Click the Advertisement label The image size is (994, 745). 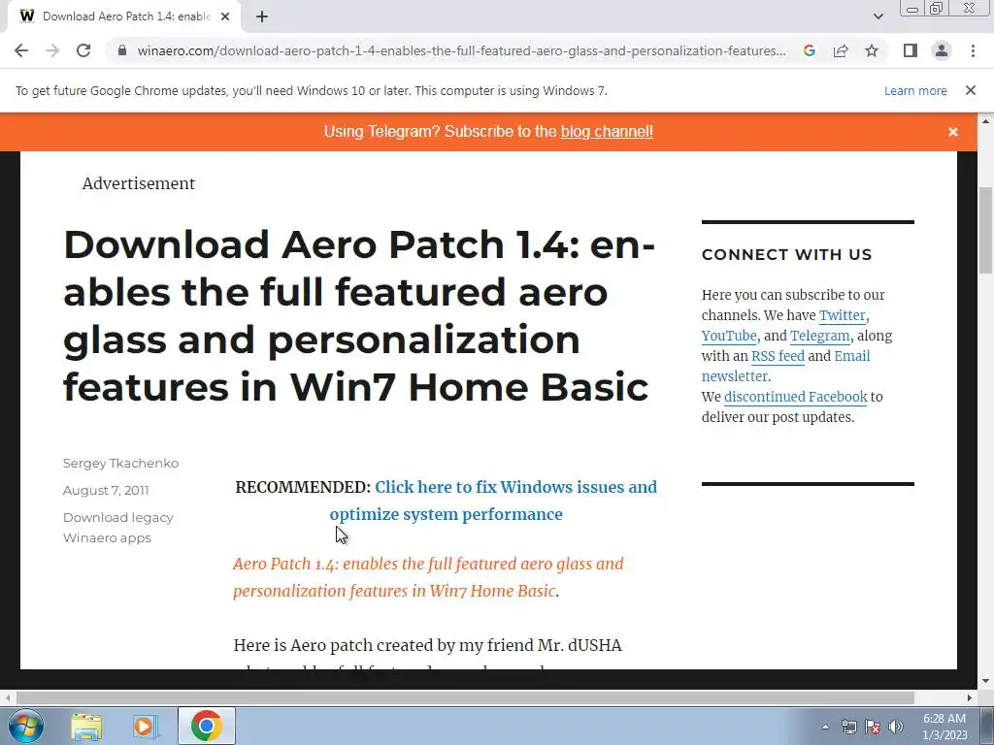point(138,183)
